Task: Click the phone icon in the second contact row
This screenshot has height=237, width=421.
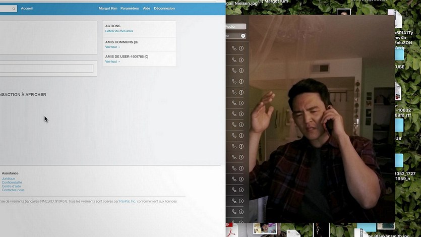Action: tap(234, 60)
